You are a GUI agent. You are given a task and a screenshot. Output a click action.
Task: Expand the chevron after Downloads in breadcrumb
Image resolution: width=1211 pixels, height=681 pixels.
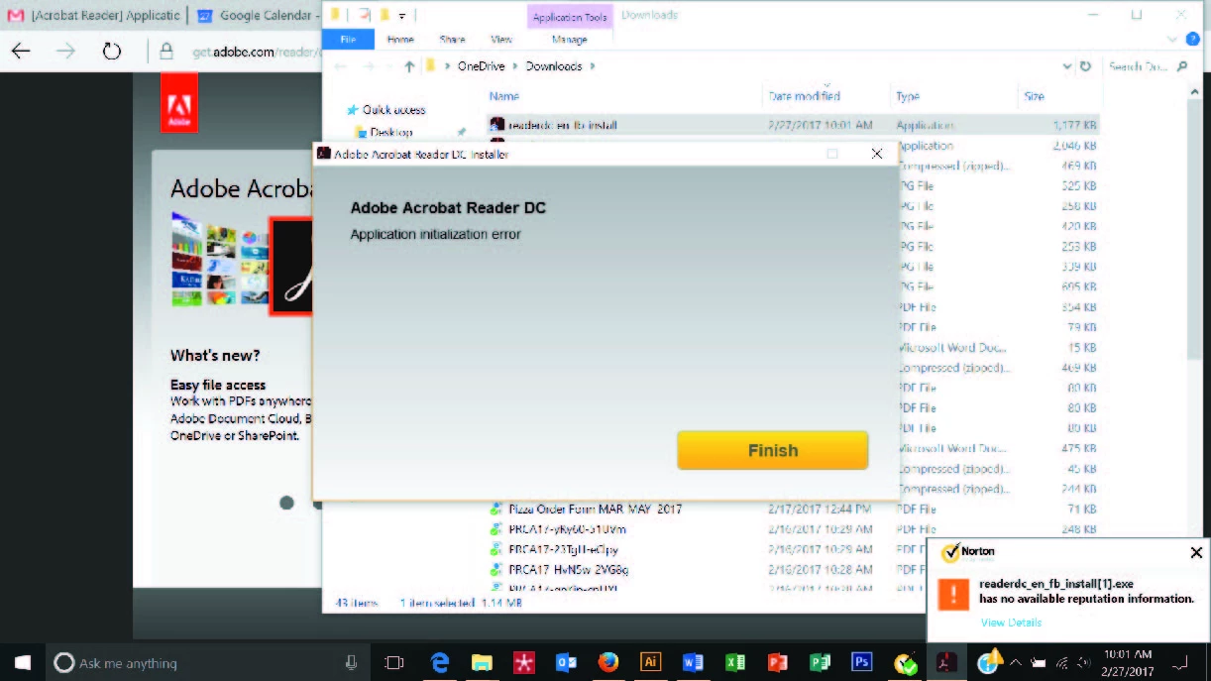[593, 66]
